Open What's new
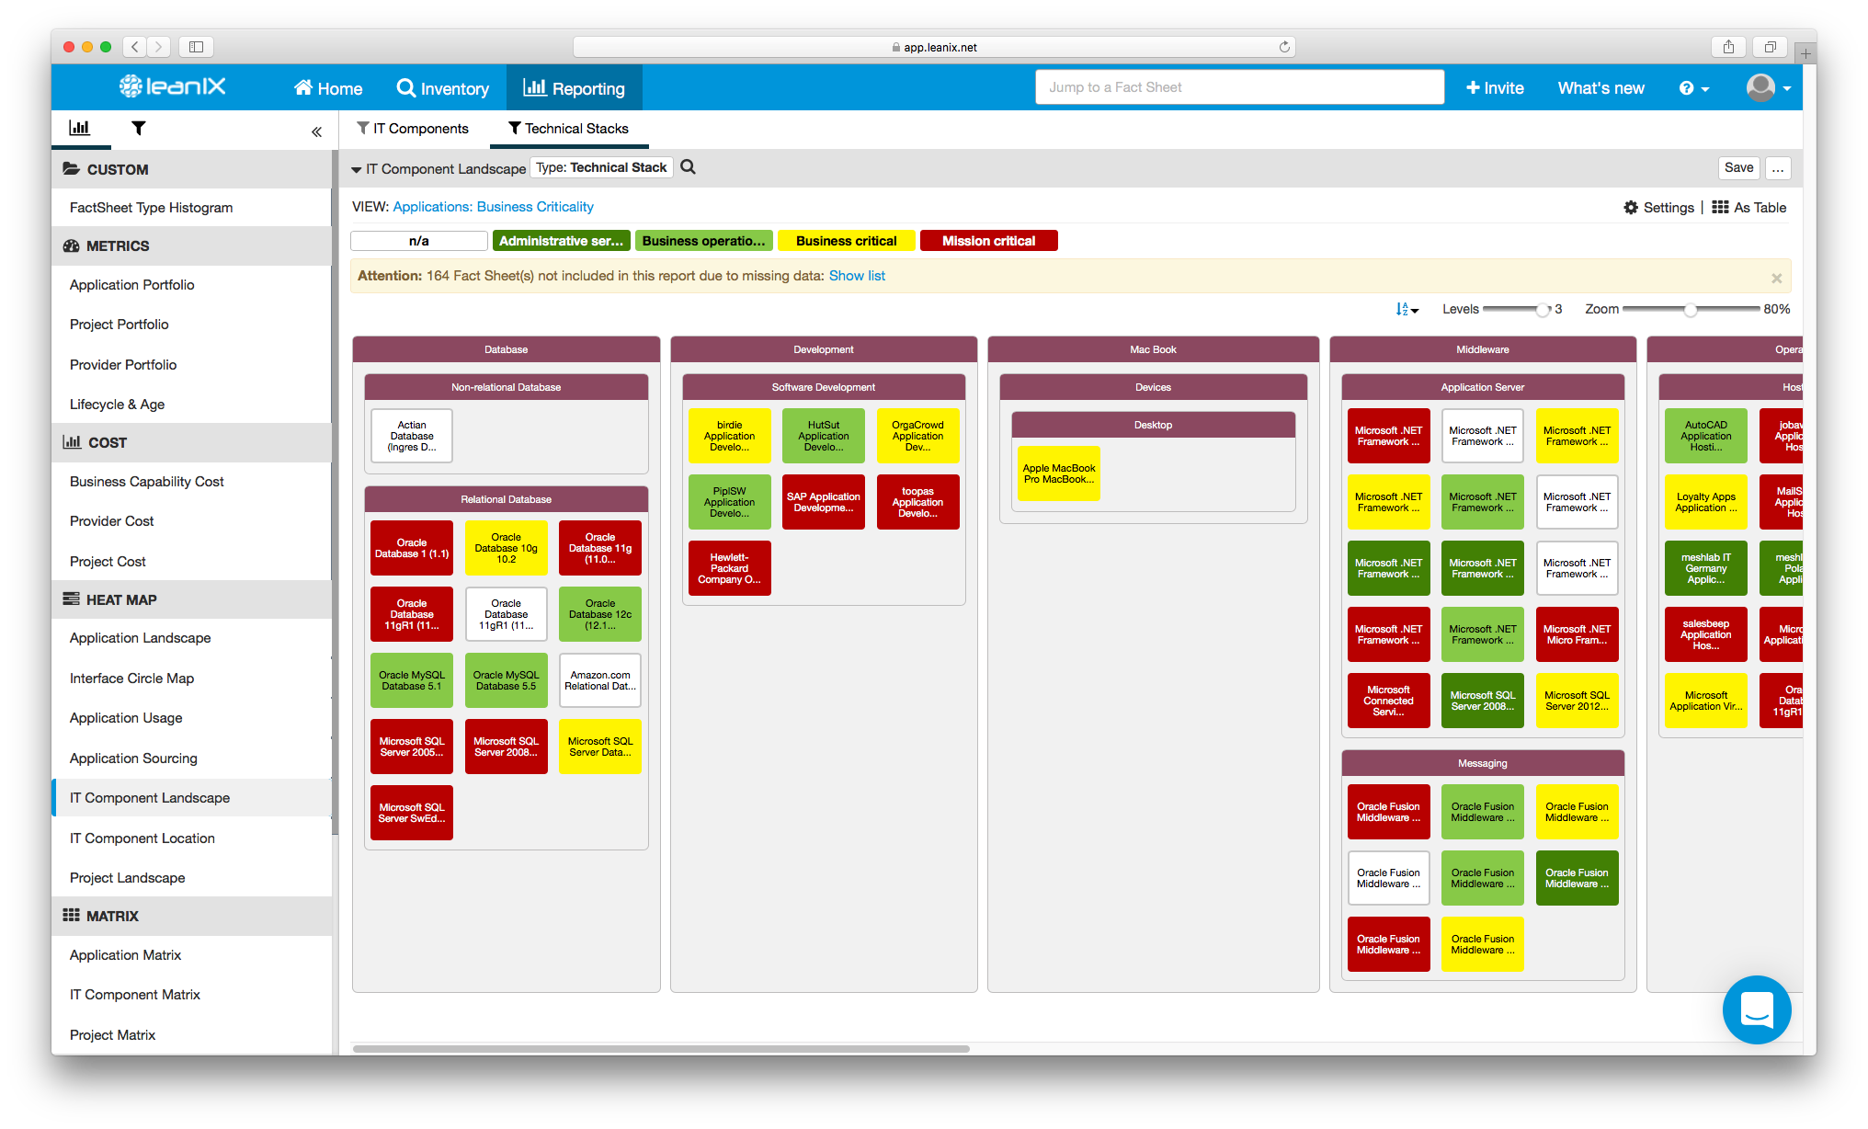The width and height of the screenshot is (1868, 1129). (x=1600, y=88)
